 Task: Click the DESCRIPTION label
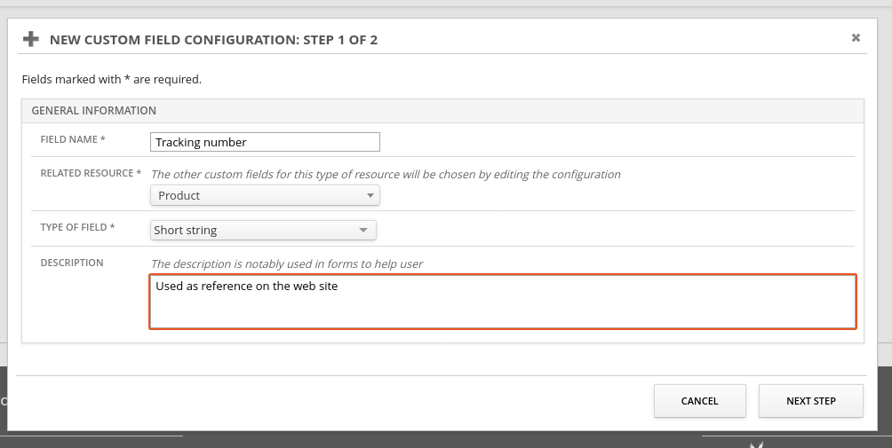tap(72, 263)
